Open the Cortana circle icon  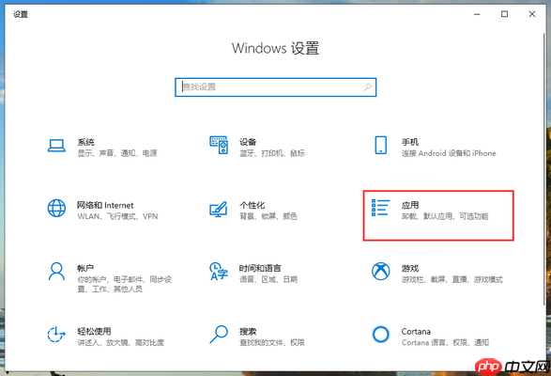tap(380, 334)
